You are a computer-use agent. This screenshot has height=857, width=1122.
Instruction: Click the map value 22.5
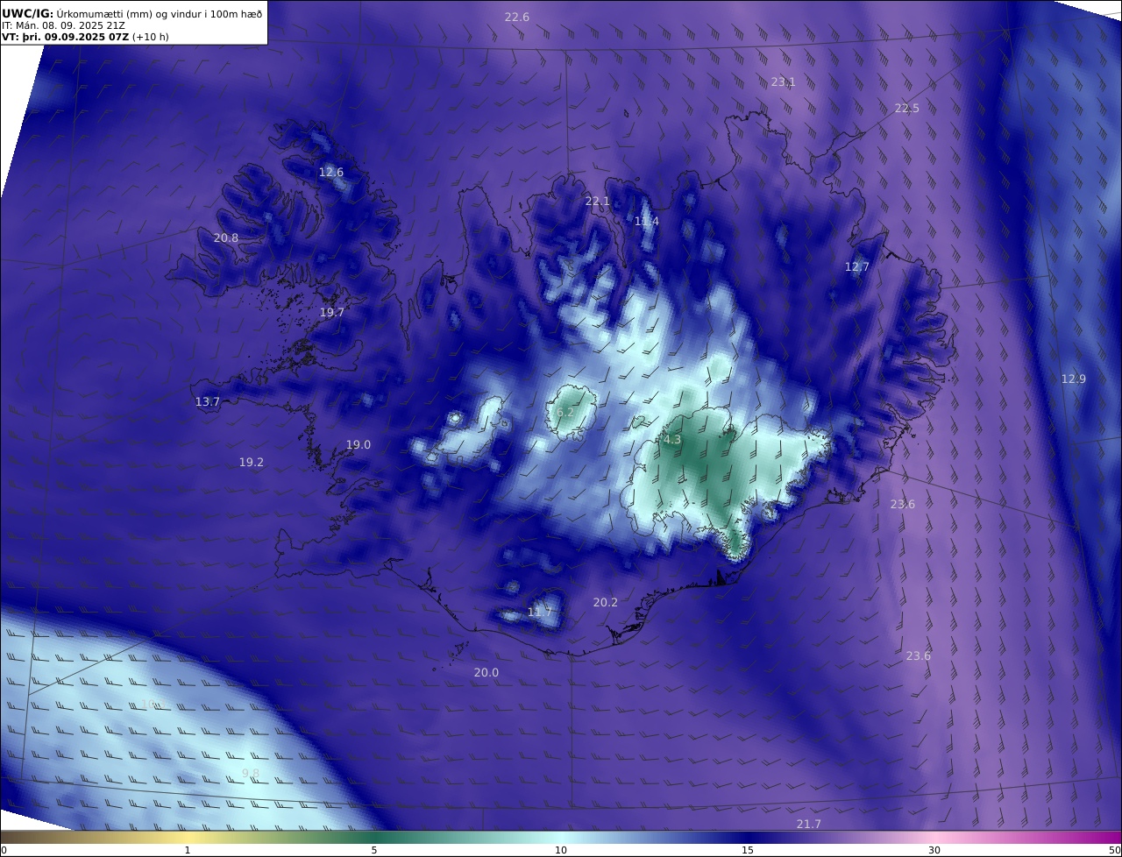click(x=907, y=109)
